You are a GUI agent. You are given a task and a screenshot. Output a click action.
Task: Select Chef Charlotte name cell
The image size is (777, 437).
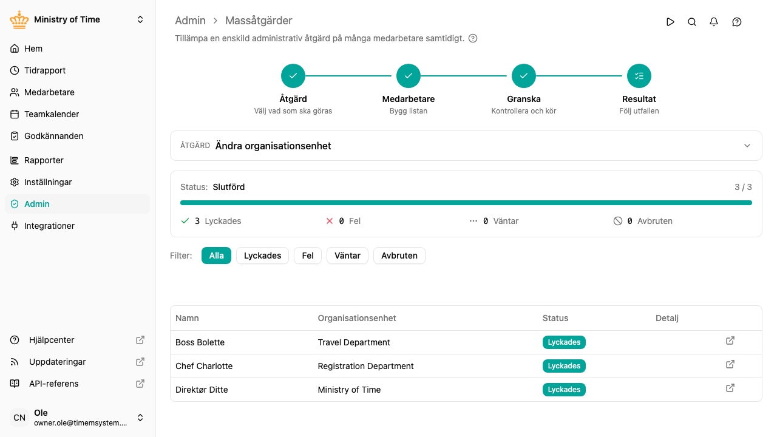pyautogui.click(x=204, y=366)
